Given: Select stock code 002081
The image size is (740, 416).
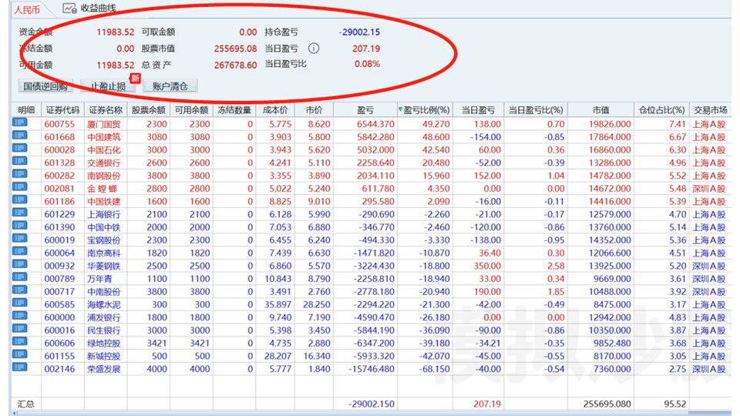Looking at the screenshot, I should coord(59,189).
